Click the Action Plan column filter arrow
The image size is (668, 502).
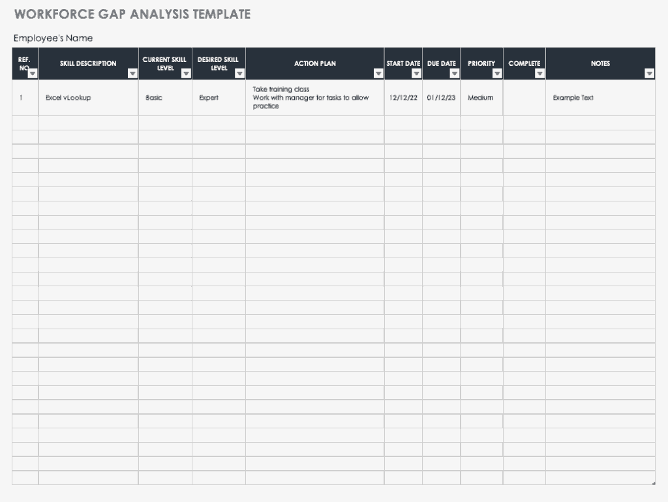378,74
